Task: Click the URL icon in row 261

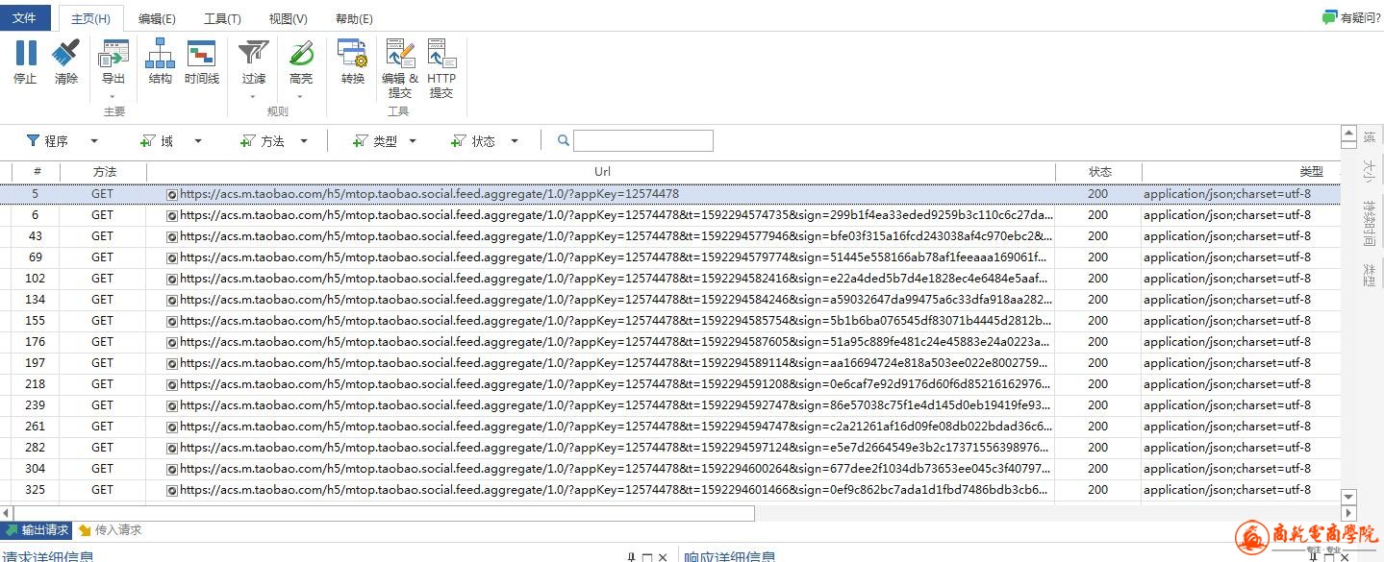Action: (172, 427)
